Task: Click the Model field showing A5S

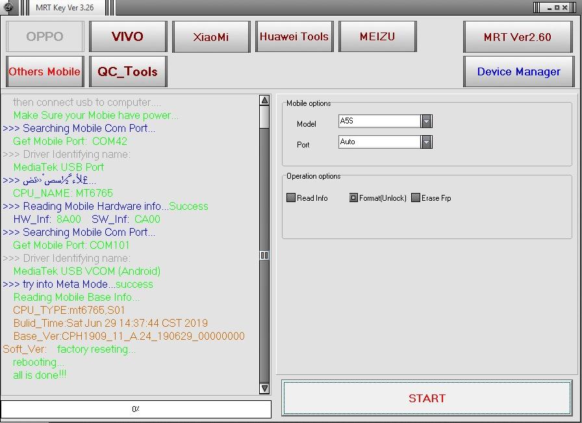Action: [379, 121]
